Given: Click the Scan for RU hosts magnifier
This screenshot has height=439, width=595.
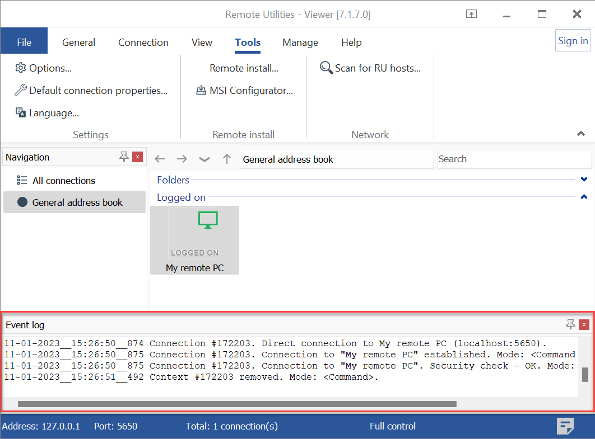Looking at the screenshot, I should 326,68.
